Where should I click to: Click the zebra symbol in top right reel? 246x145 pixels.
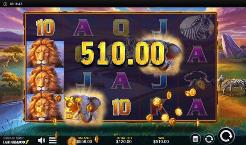click(197, 27)
